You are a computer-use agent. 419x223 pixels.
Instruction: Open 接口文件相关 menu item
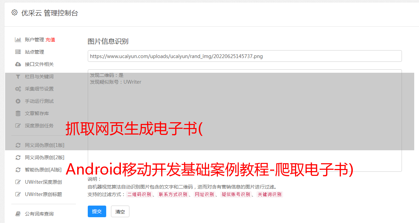pos(39,64)
